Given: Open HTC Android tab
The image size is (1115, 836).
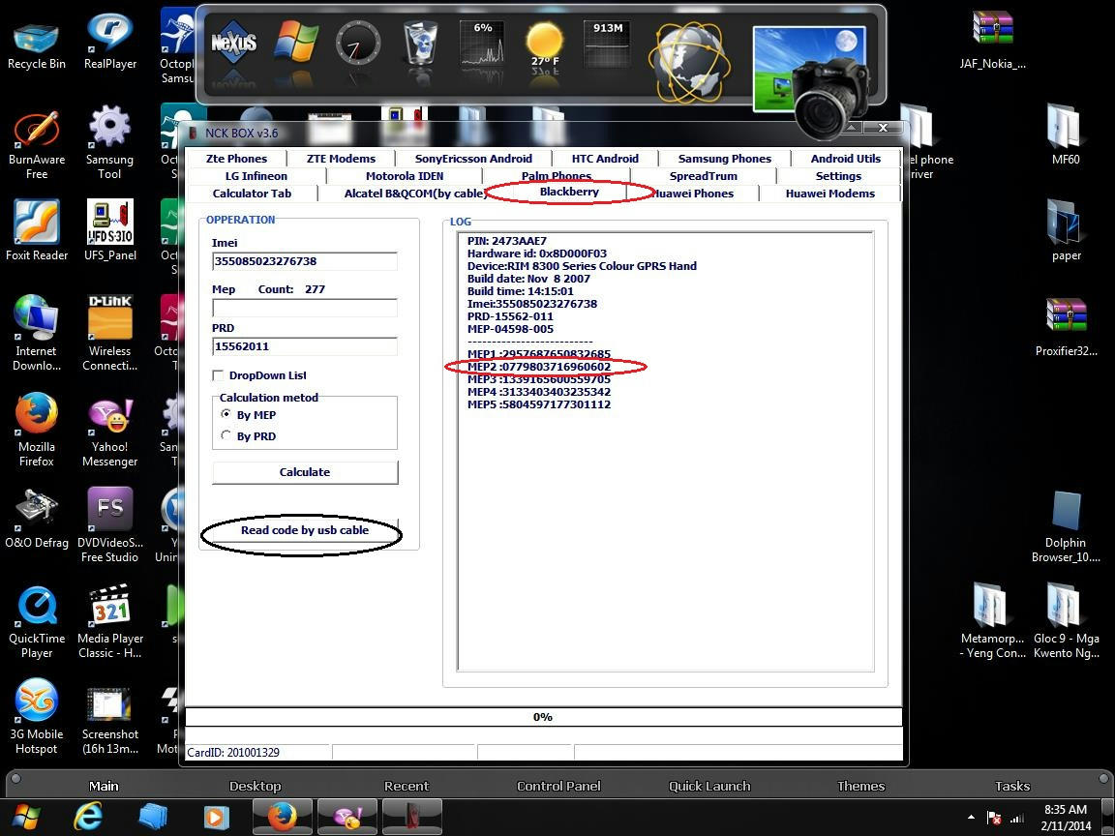Looking at the screenshot, I should pos(604,159).
